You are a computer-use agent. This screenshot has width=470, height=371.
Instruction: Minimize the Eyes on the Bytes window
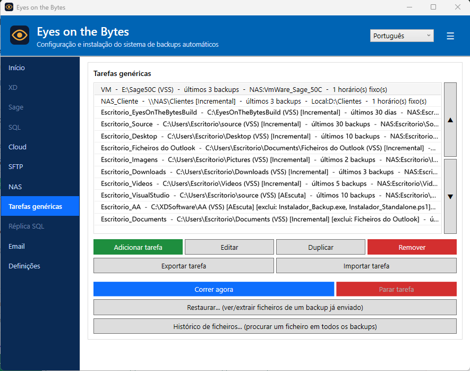[409, 7]
